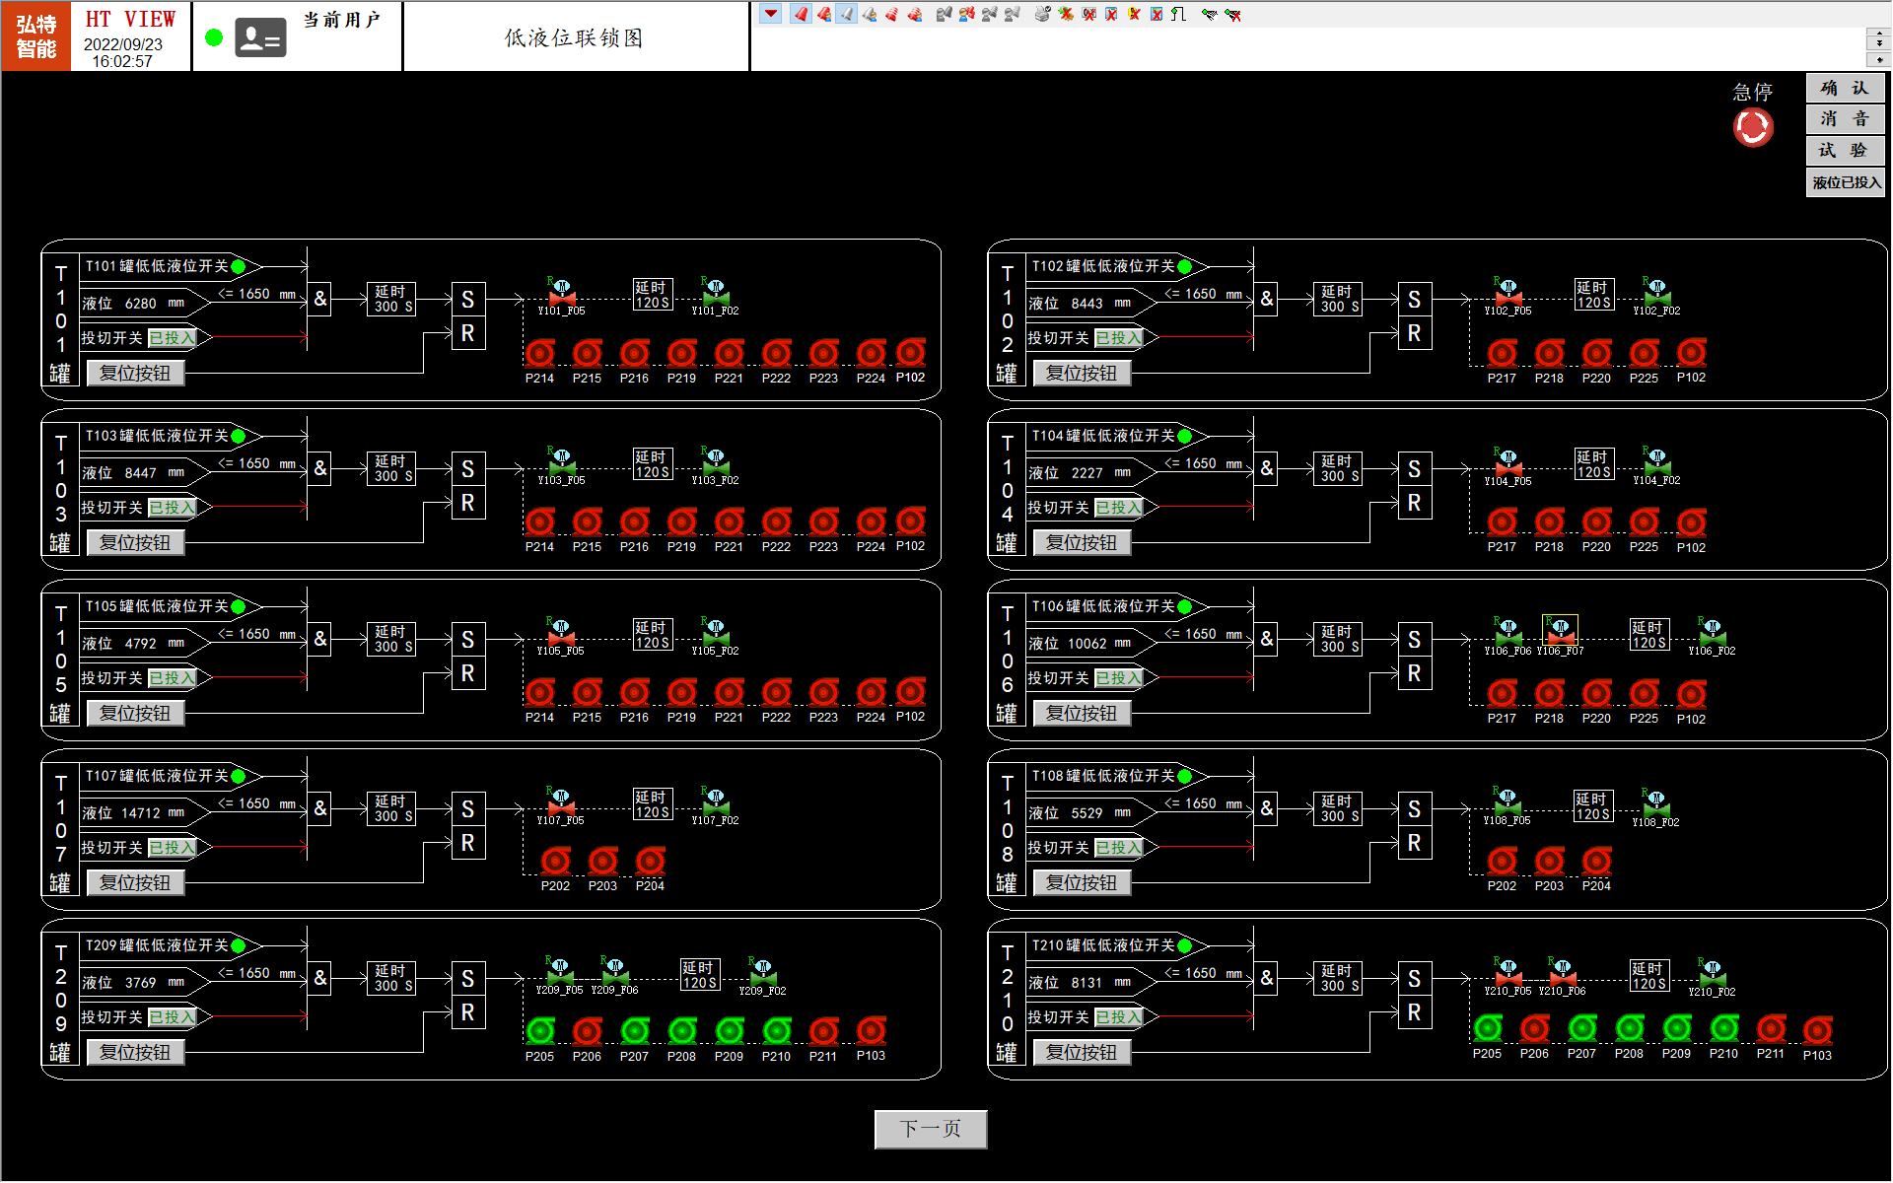The height and width of the screenshot is (1183, 1893).
Task: Click pump P205 icon in T209 panel
Action: (539, 1031)
